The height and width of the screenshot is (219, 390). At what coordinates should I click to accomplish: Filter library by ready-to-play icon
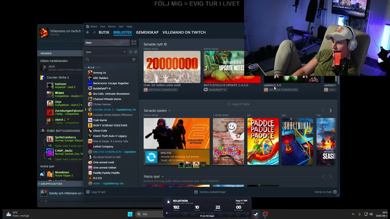pyautogui.click(x=136, y=52)
